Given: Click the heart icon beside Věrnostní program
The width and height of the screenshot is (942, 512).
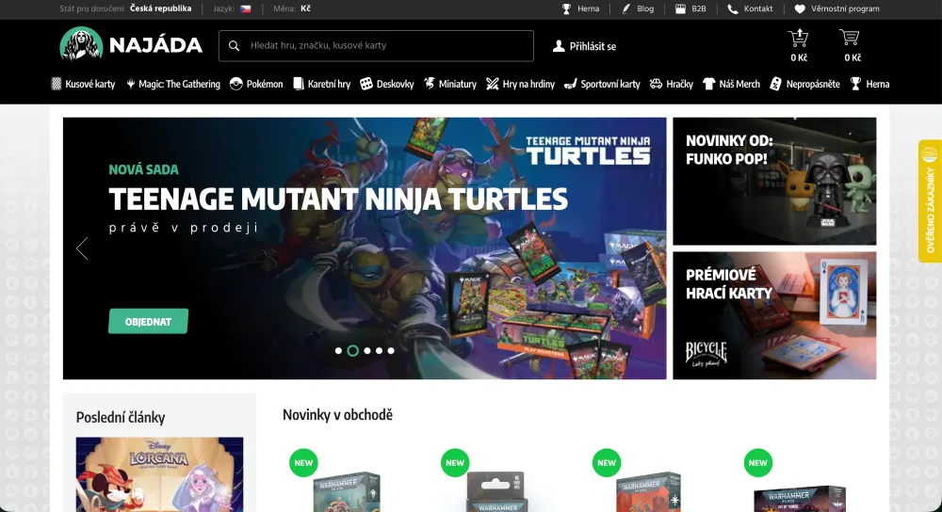Looking at the screenshot, I should pyautogui.click(x=800, y=9).
